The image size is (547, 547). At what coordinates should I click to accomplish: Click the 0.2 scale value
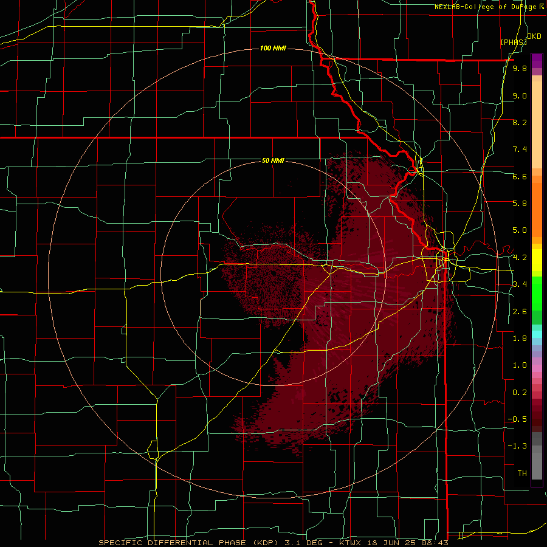click(520, 393)
